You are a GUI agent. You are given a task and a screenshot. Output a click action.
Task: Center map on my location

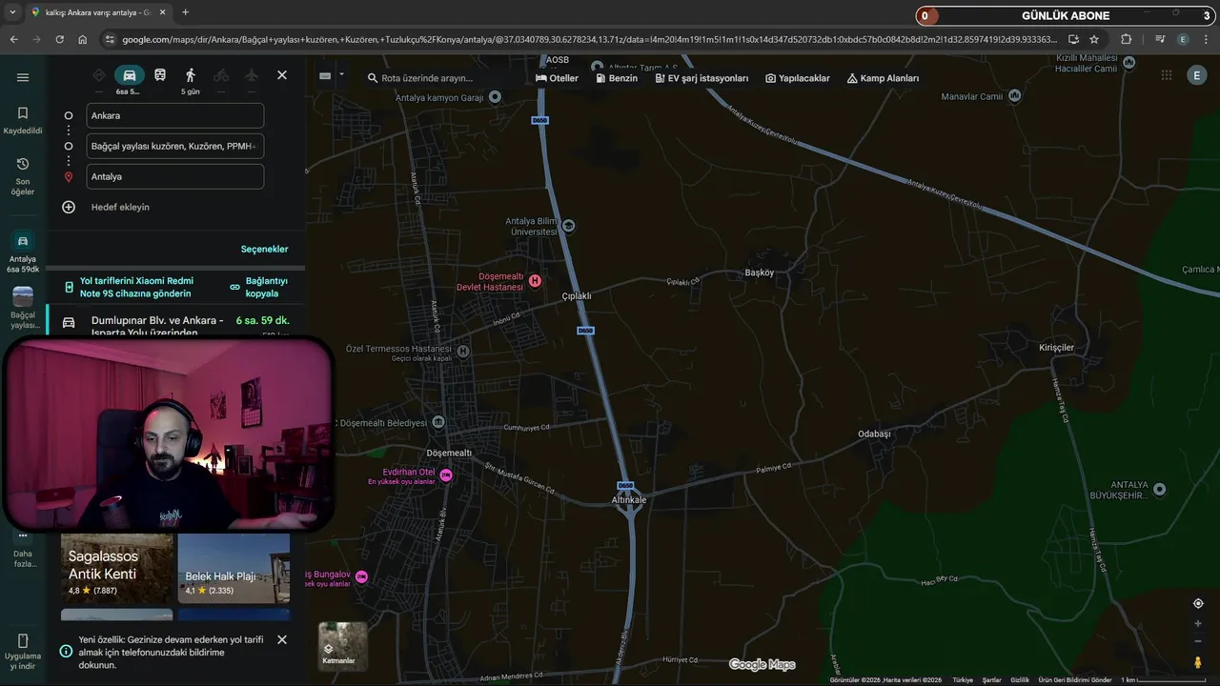1198,603
